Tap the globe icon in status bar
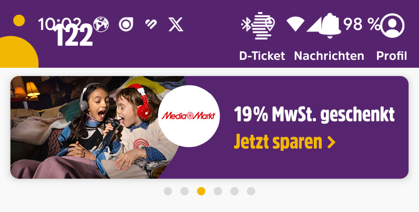419x212 pixels. pyautogui.click(x=101, y=25)
